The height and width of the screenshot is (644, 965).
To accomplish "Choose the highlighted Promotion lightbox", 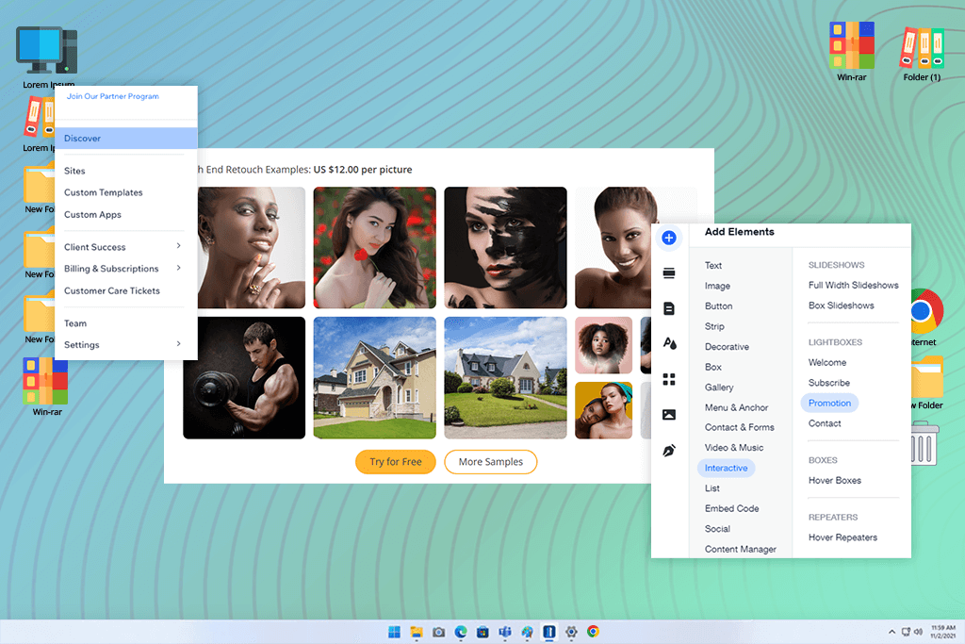I will click(x=829, y=404).
